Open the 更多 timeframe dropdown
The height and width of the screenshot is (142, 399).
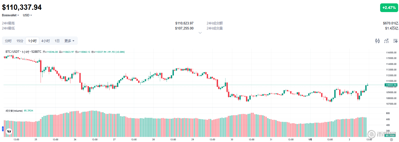69,41
